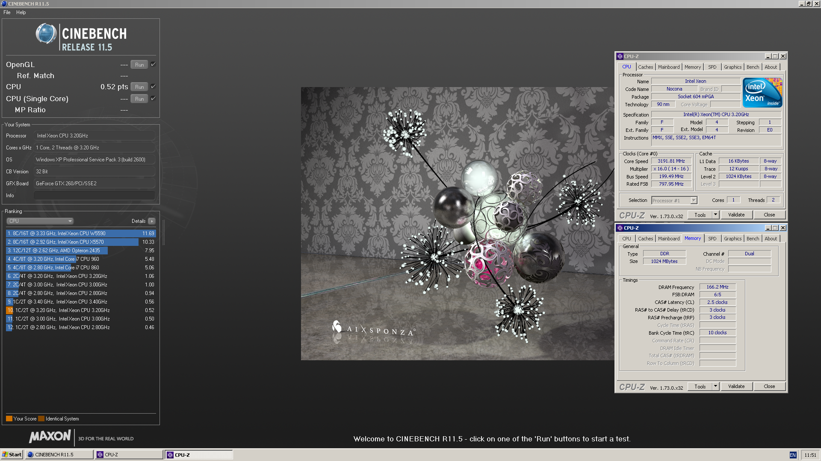Select ranking row Core i7 CPU 860
The height and width of the screenshot is (461, 821).
coord(81,268)
